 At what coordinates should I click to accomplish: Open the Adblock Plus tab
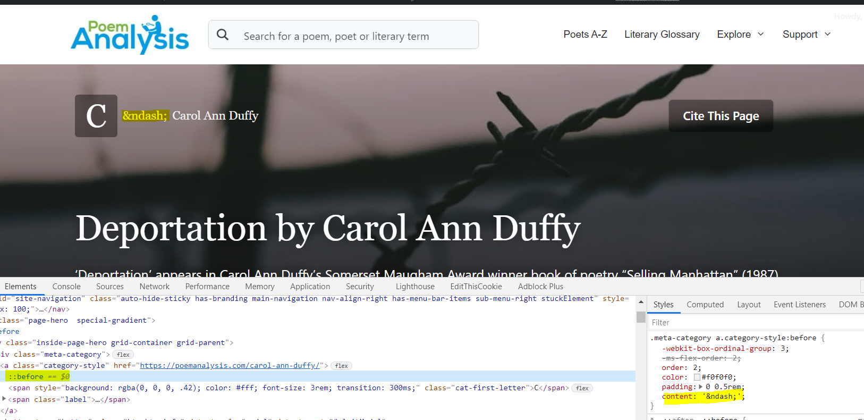point(540,287)
